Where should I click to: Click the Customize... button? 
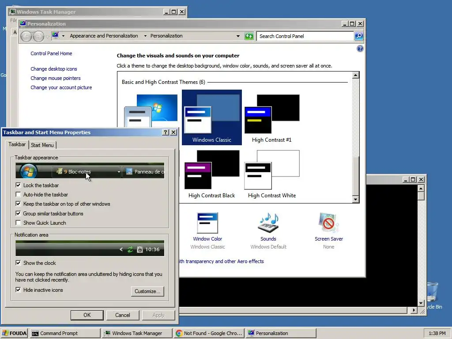point(147,291)
